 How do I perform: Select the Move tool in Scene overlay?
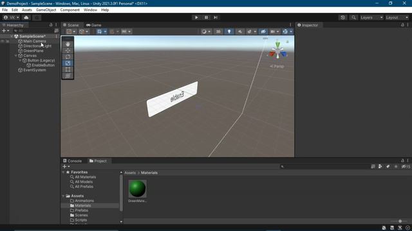click(x=68, y=51)
